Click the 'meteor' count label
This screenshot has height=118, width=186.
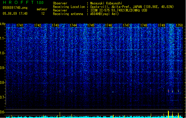coord(42,9)
